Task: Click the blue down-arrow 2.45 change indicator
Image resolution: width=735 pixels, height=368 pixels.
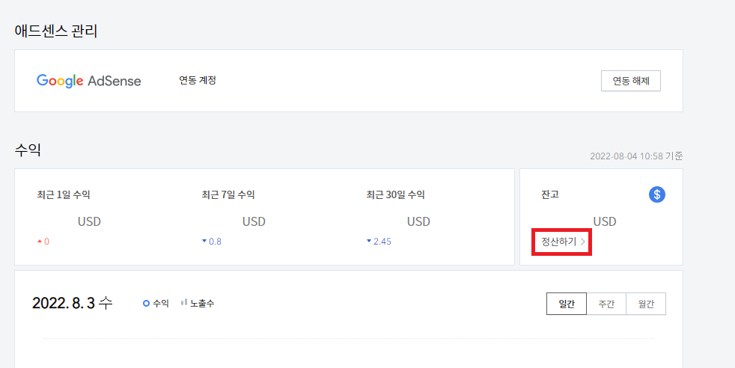Action: click(x=379, y=242)
